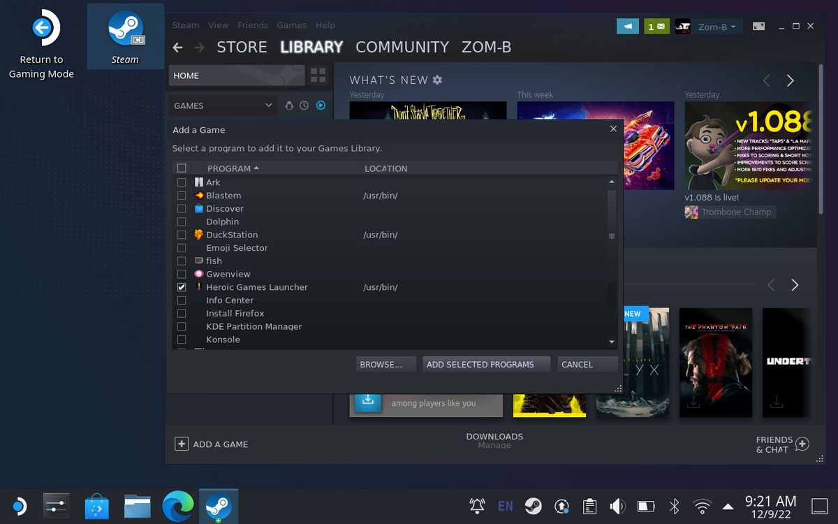Open the green inbox notification icon
This screenshot has width=838, height=524.
[656, 25]
